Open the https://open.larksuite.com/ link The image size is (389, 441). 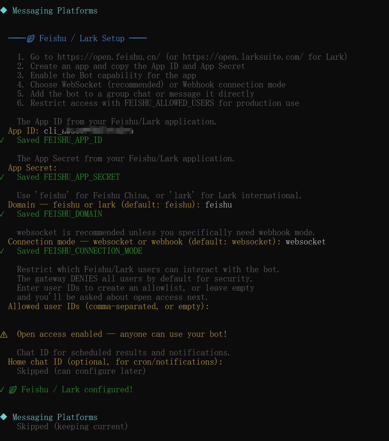click(x=243, y=57)
